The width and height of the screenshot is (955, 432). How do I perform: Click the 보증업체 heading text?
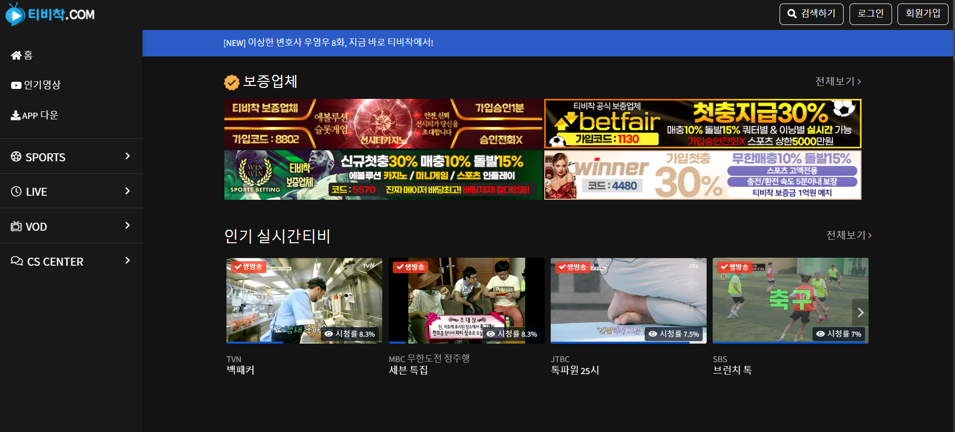point(270,81)
